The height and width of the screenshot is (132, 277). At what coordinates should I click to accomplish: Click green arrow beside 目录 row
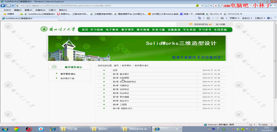click(x=104, y=70)
